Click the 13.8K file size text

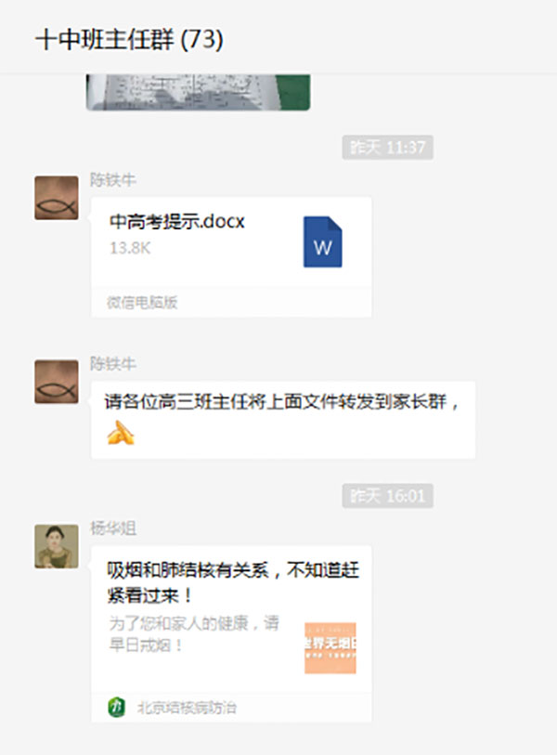130,248
